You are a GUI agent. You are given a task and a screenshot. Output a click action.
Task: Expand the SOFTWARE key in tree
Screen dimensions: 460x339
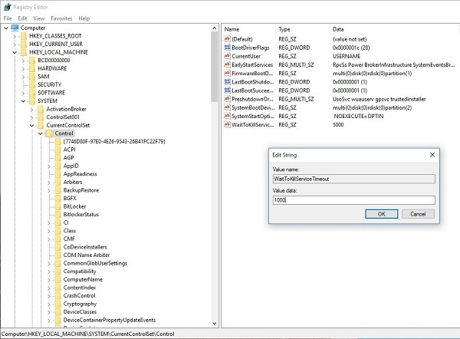click(23, 92)
